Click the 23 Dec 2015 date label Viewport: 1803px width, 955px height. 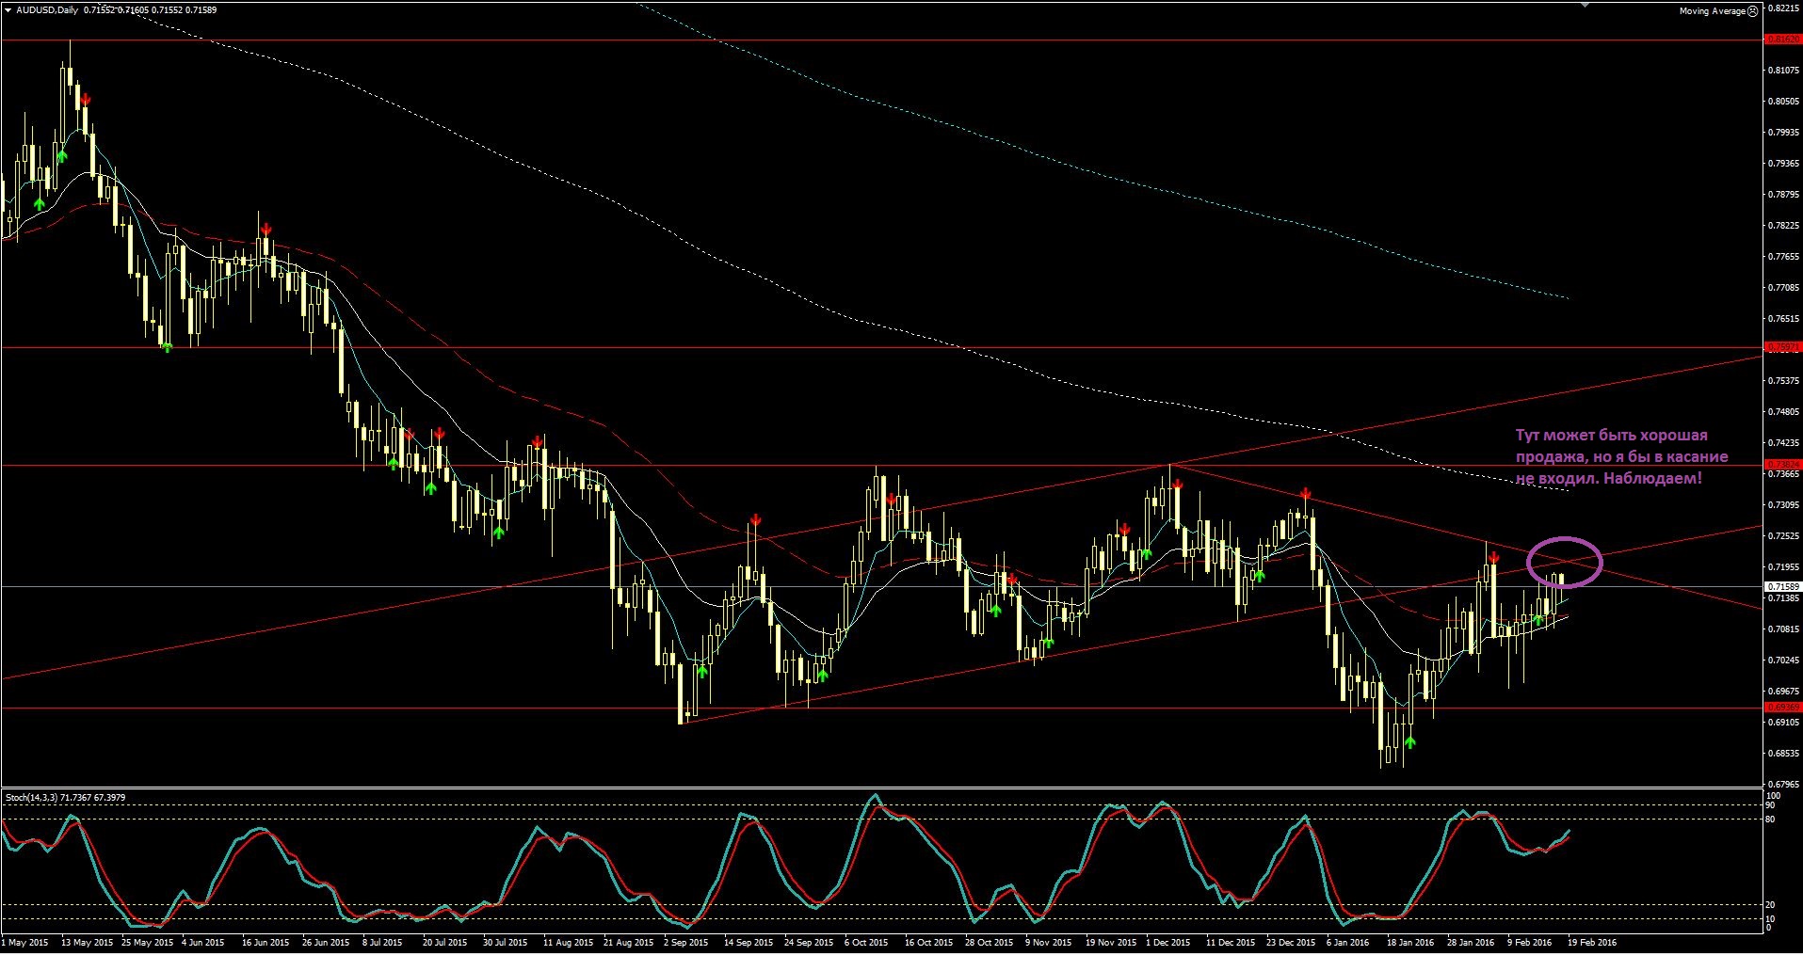[x=1291, y=942]
